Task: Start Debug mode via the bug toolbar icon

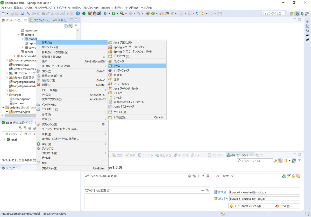Action: 105,13
